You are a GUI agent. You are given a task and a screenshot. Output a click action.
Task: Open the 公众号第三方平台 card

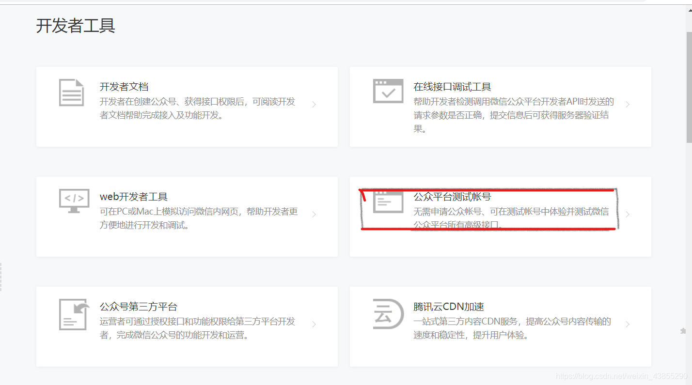(x=187, y=325)
